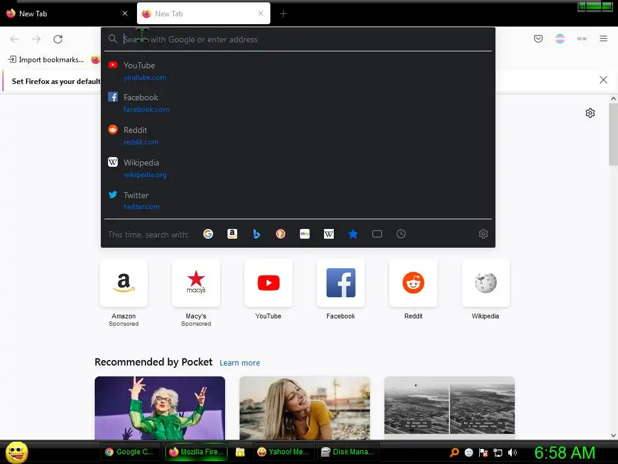Search this time with Amazon icon
This screenshot has width=618, height=464.
tap(232, 234)
